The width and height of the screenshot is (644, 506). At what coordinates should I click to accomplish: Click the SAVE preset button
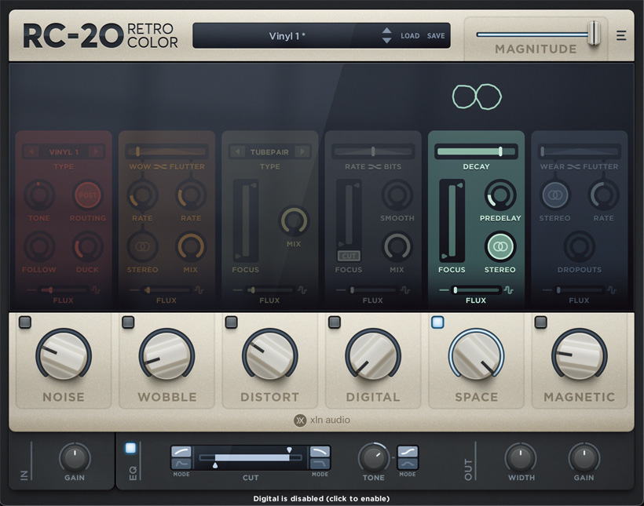(436, 36)
